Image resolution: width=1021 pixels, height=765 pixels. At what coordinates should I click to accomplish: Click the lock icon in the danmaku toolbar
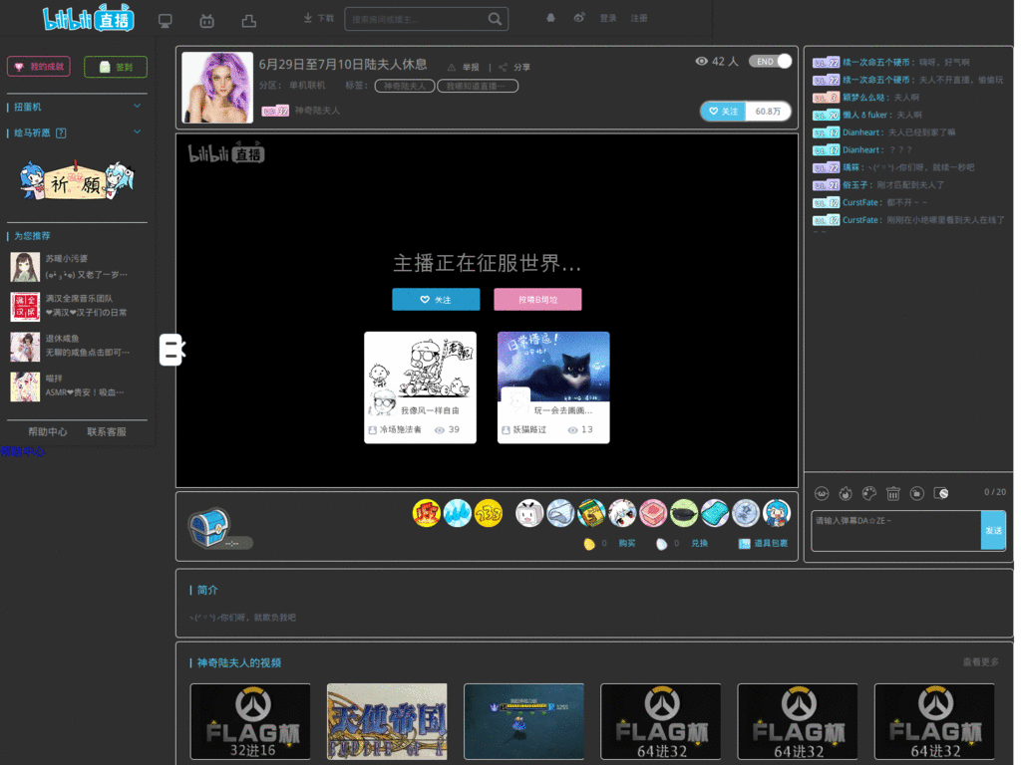tap(916, 493)
